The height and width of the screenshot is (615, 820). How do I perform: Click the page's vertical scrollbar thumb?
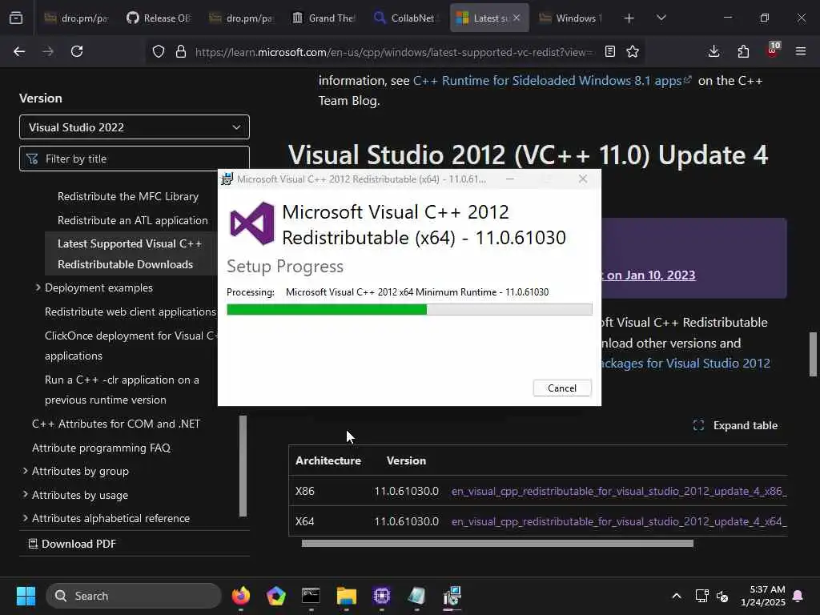tap(813, 354)
